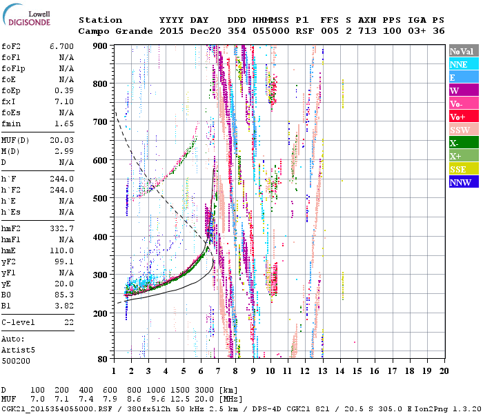Click the fxI value 7.10
This screenshot has height=414, width=483.
click(x=64, y=101)
